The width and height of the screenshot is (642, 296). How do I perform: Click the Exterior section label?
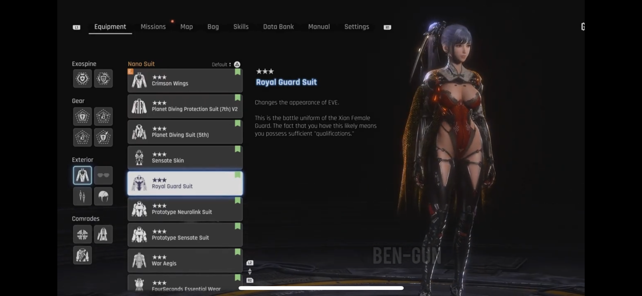tap(82, 160)
